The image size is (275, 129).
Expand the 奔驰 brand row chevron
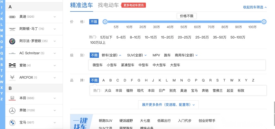click(55, 110)
